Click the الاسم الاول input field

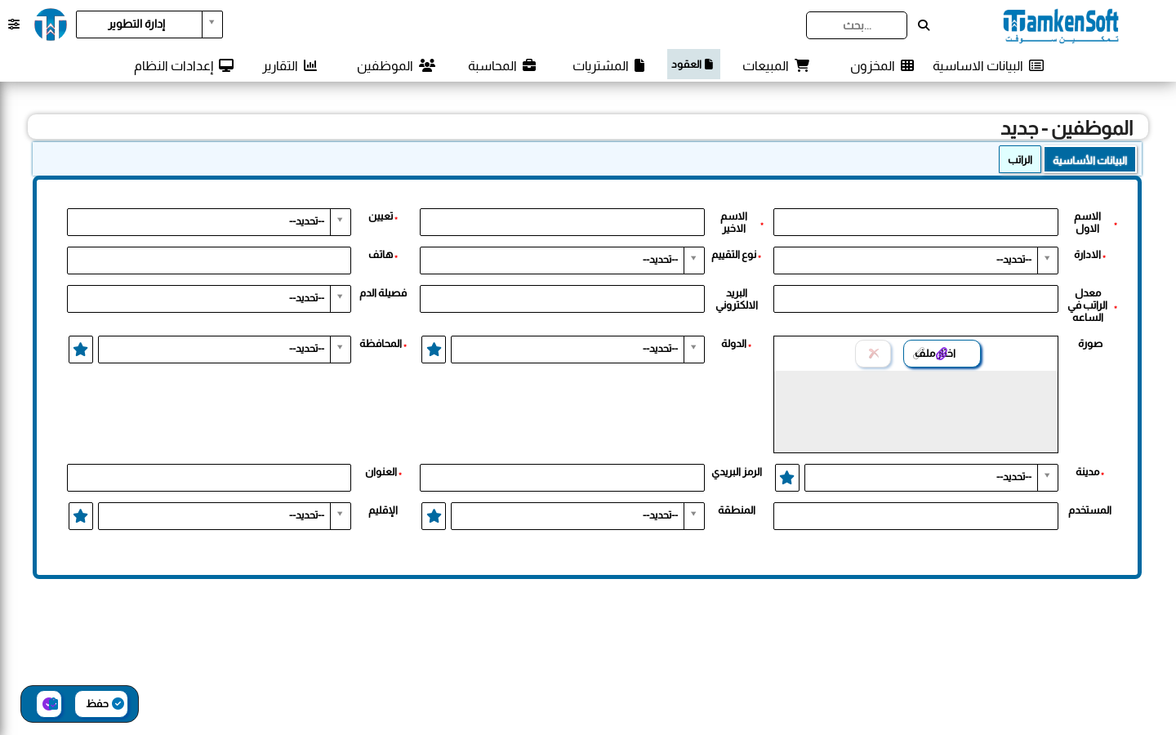point(915,222)
